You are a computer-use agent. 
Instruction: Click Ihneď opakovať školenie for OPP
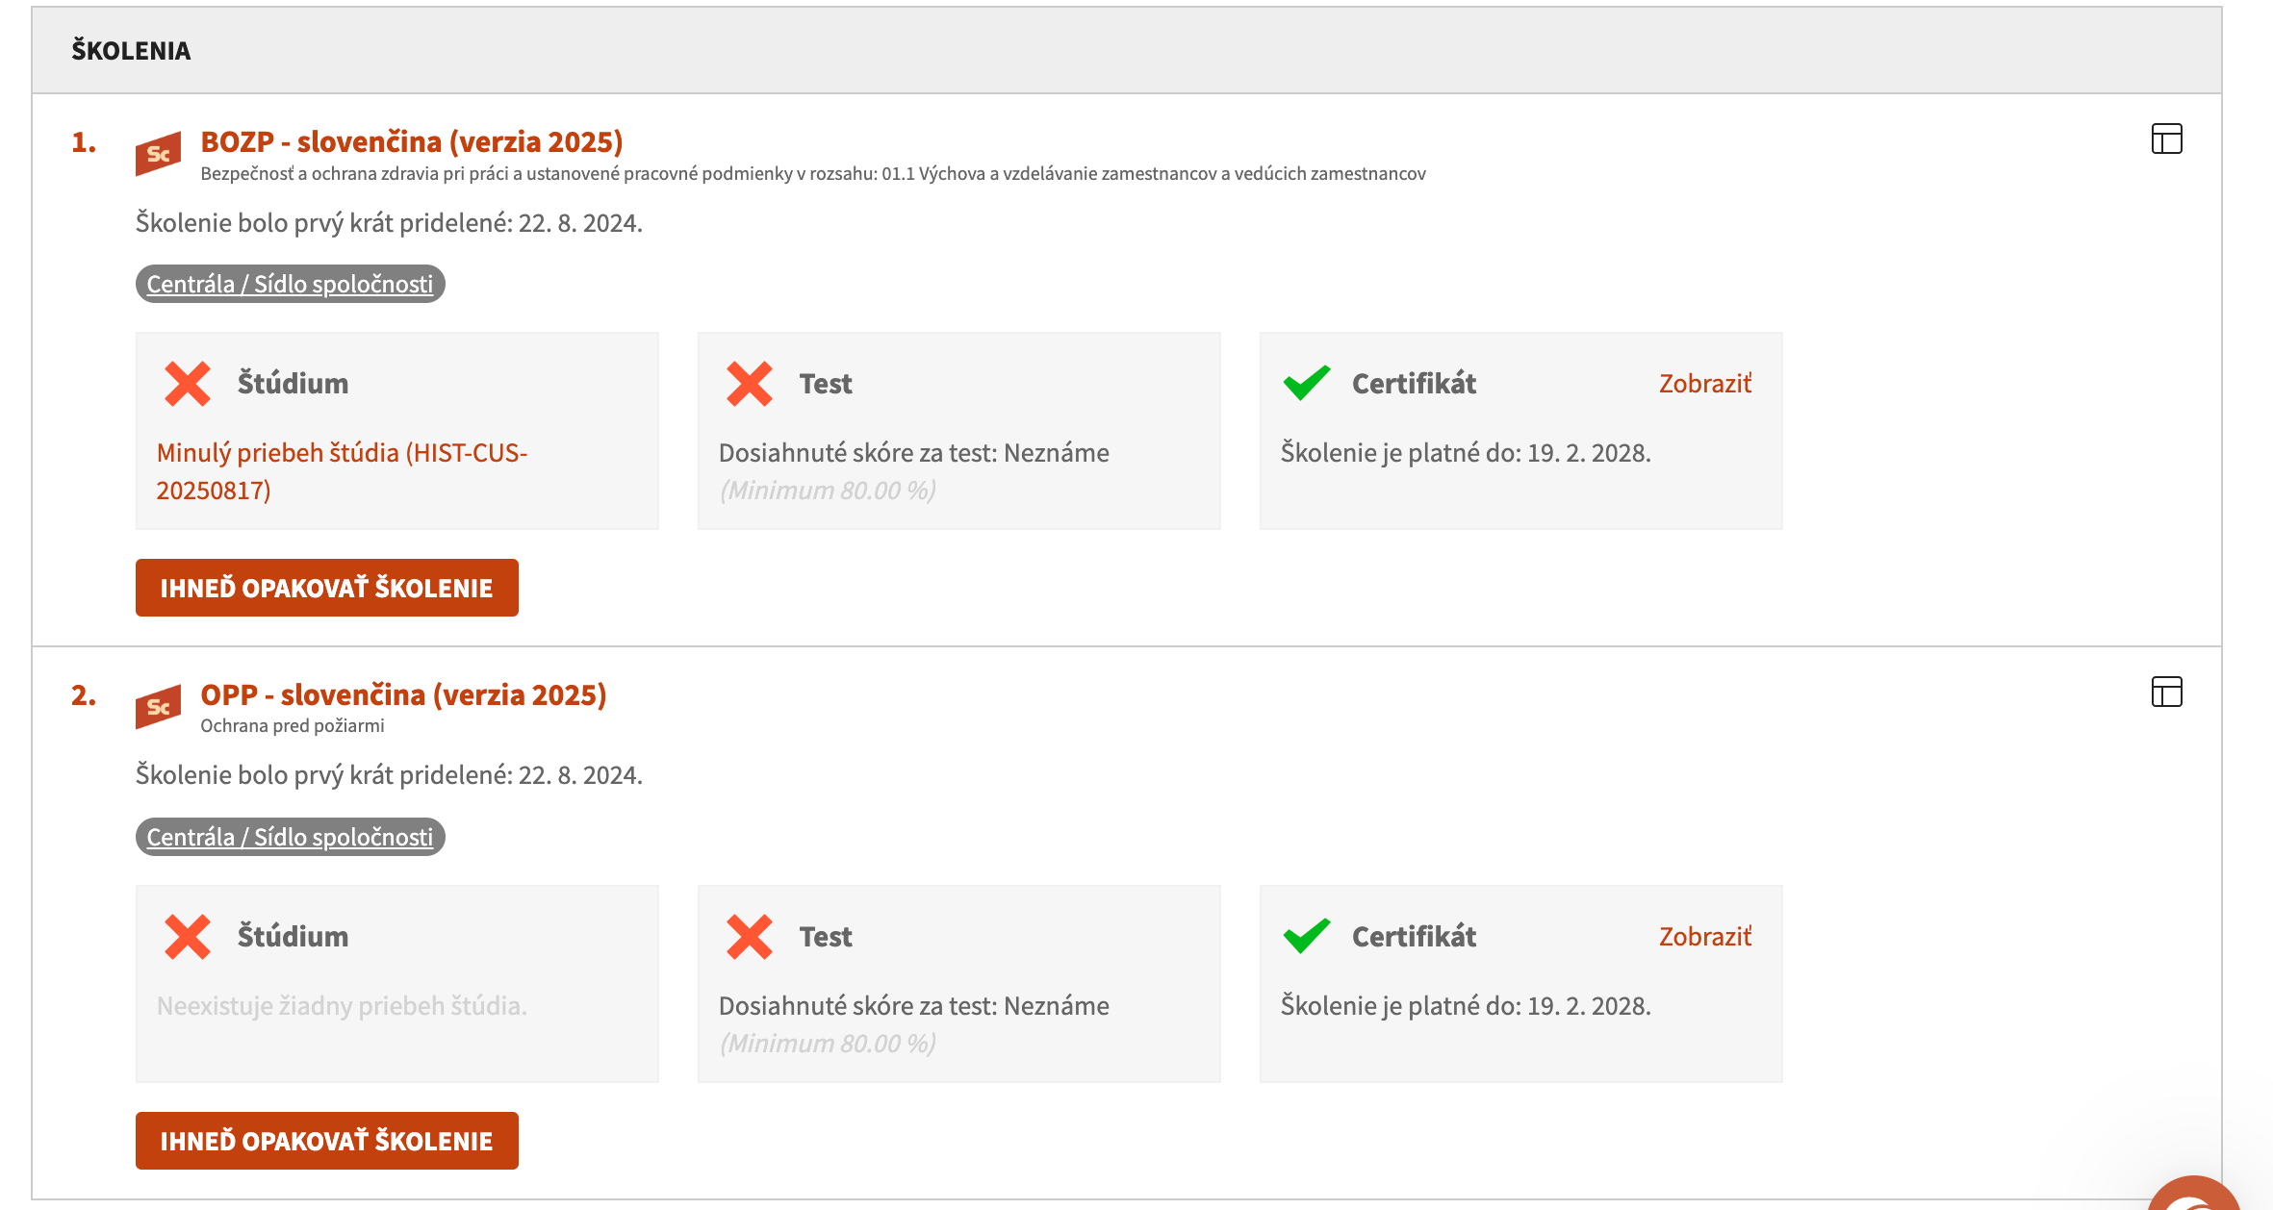coord(327,1141)
